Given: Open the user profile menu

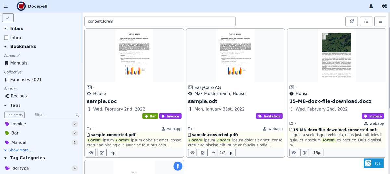Looking at the screenshot, I should coord(371,6).
